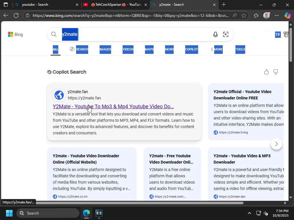Open Y2Mate - Youtube To Mp3 & Mp4 link
Image resolution: width=294 pixels, height=220 pixels.
point(113,107)
